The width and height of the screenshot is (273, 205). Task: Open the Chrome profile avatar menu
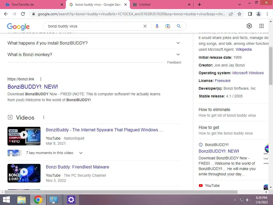click(259, 14)
